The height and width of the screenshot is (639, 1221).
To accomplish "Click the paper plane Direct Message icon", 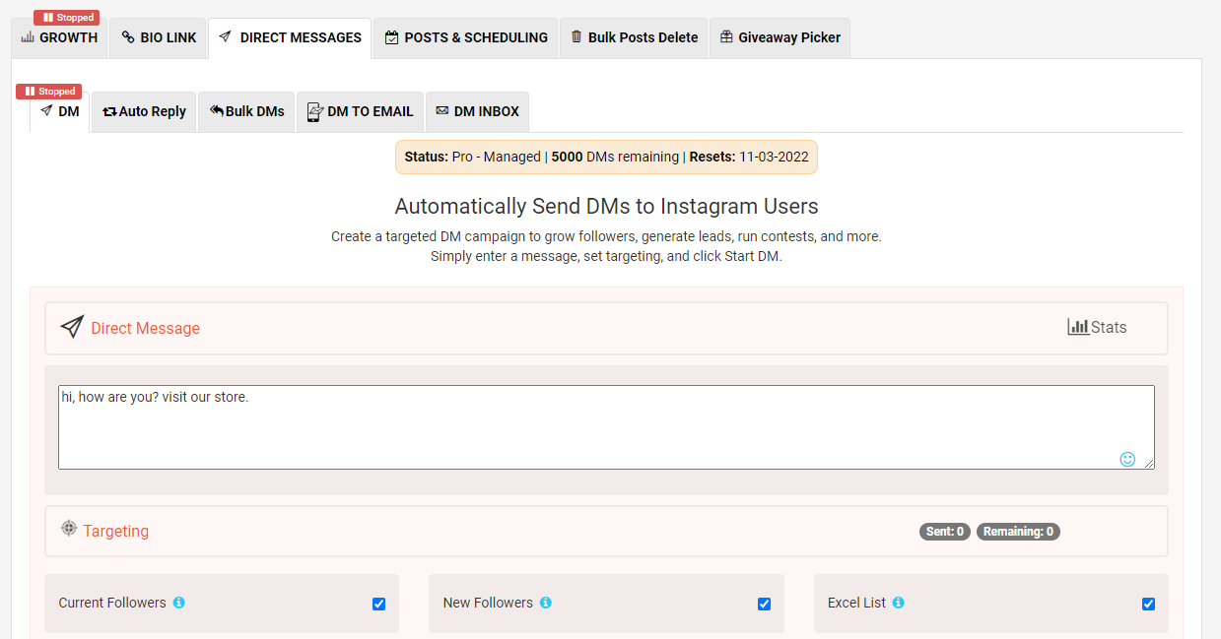I will click(71, 327).
